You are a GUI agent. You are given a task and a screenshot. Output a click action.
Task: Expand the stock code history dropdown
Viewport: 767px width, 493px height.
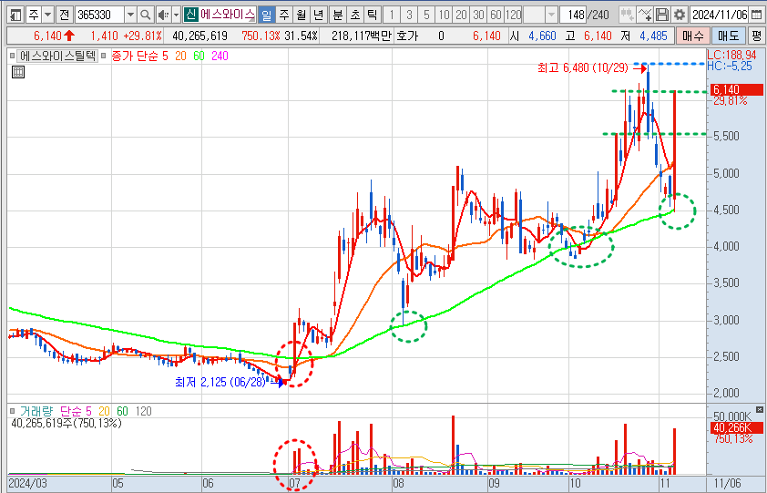pos(130,15)
